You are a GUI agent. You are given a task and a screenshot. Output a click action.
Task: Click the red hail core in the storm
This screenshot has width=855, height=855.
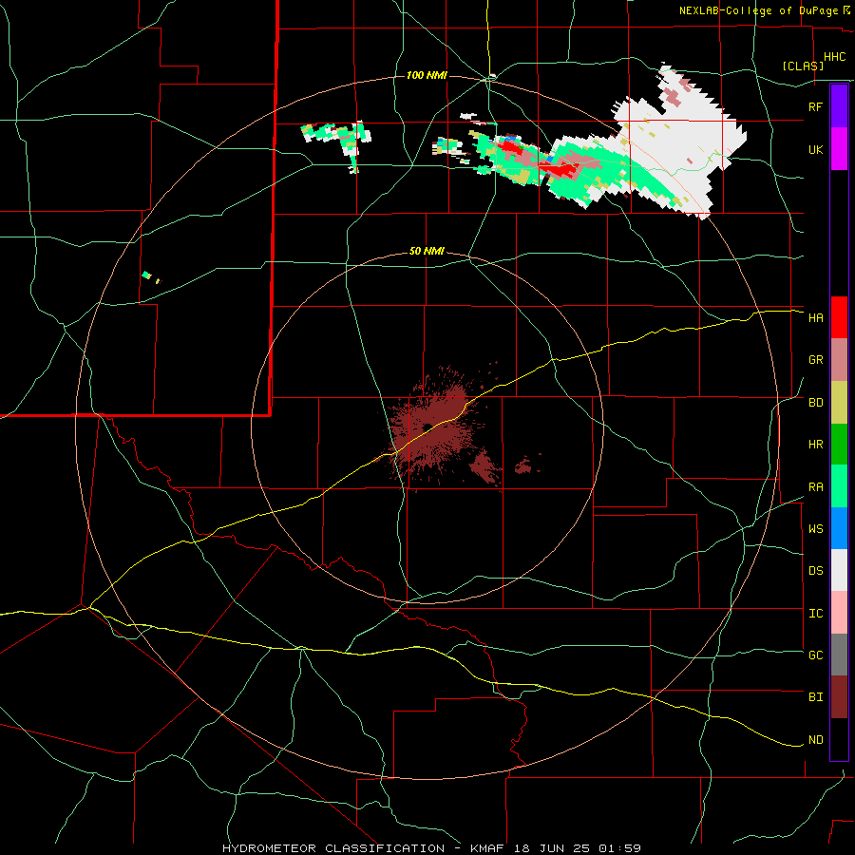pyautogui.click(x=561, y=170)
